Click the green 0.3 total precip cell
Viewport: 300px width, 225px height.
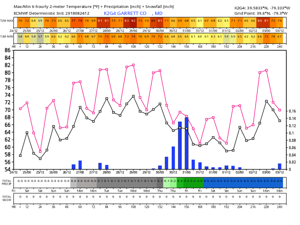tap(180, 181)
